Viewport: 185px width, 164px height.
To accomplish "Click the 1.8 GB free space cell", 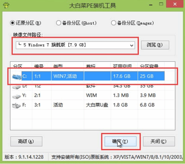I will [x=120, y=105].
